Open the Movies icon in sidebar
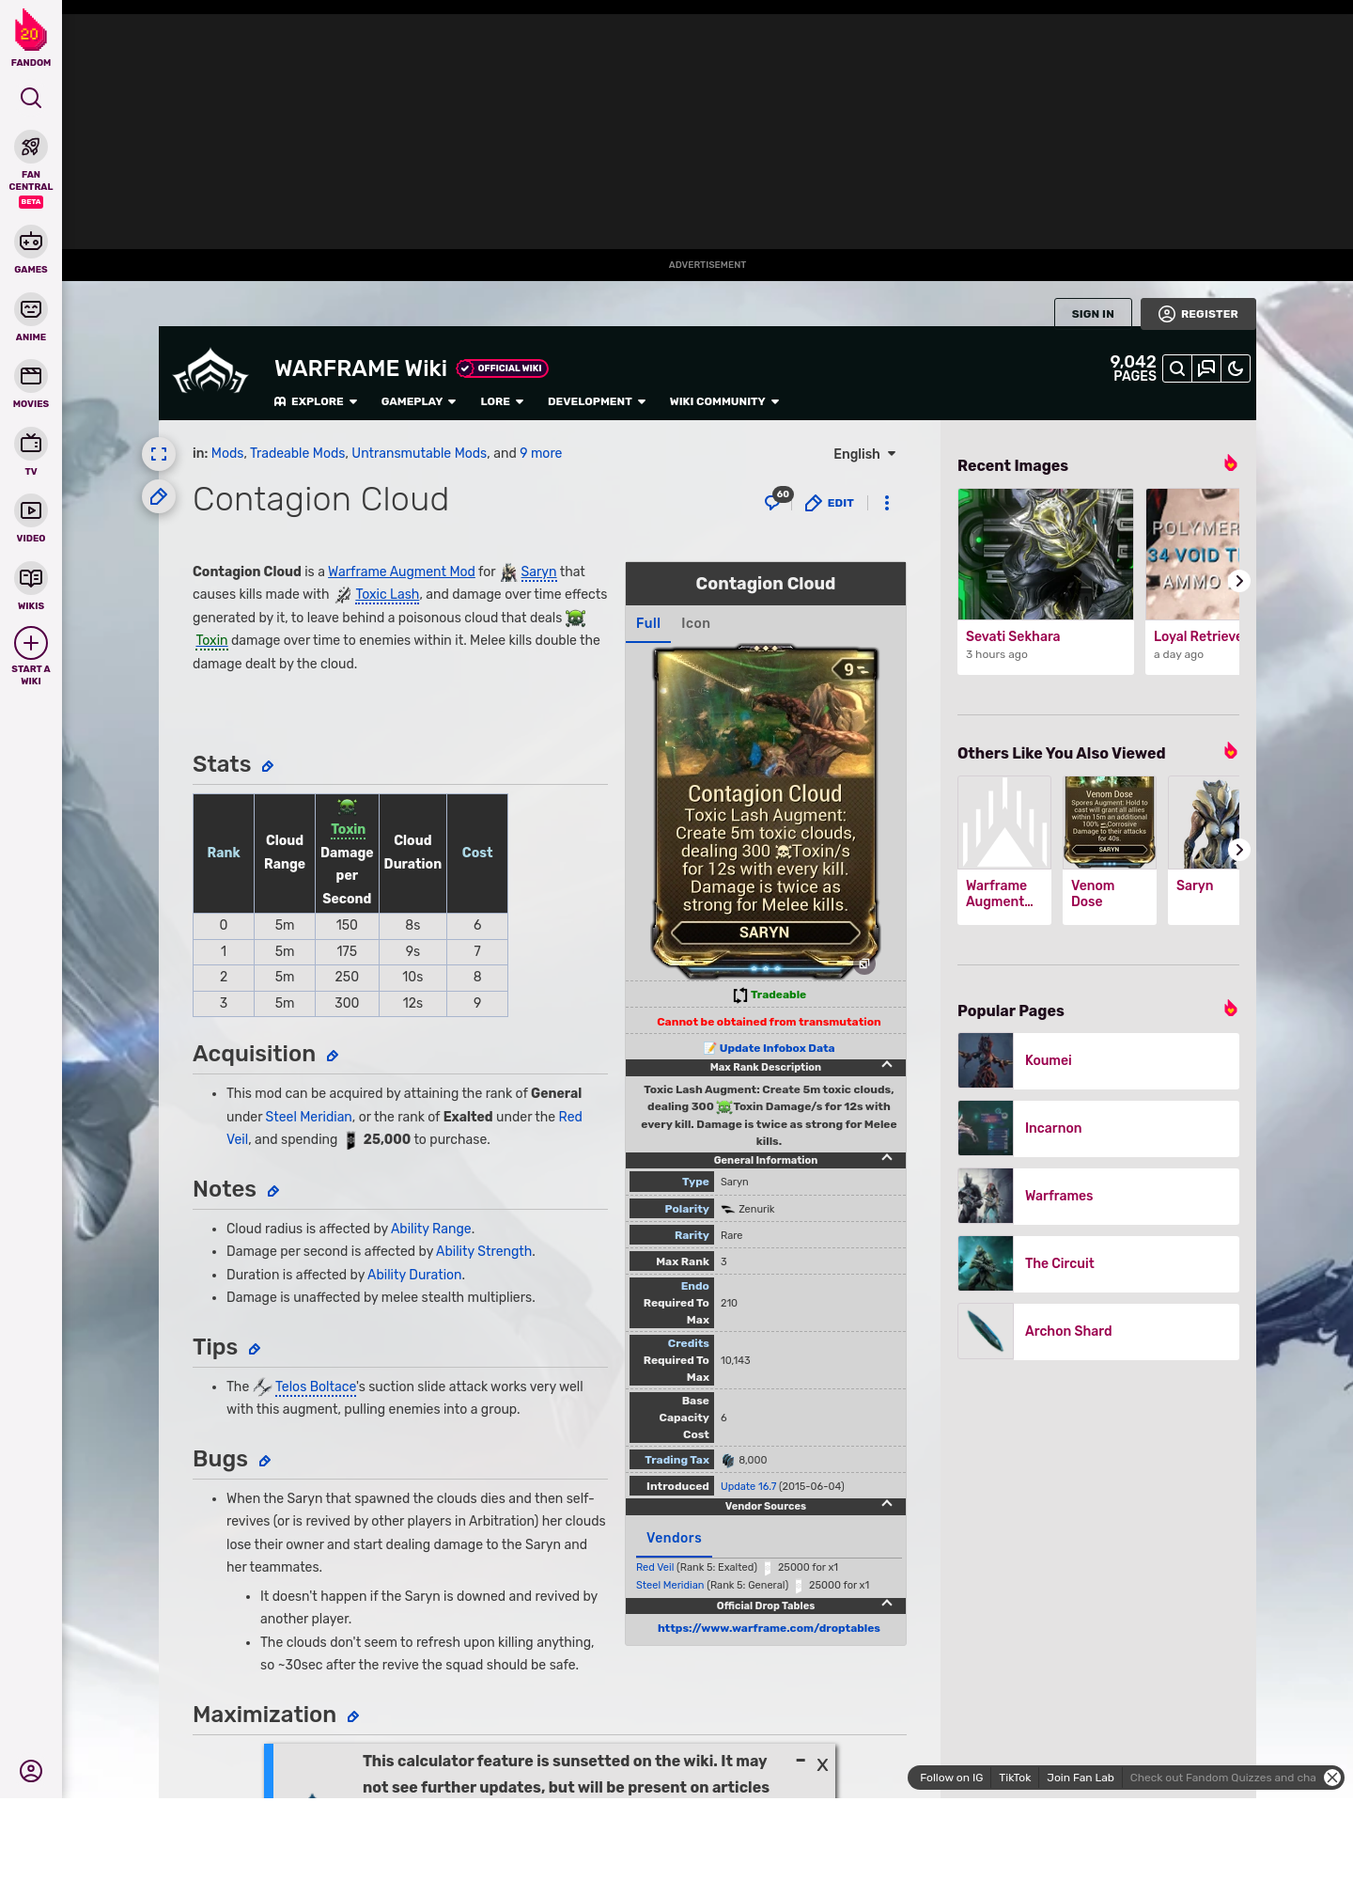Viewport: 1353px width, 1880px height. pyautogui.click(x=31, y=376)
